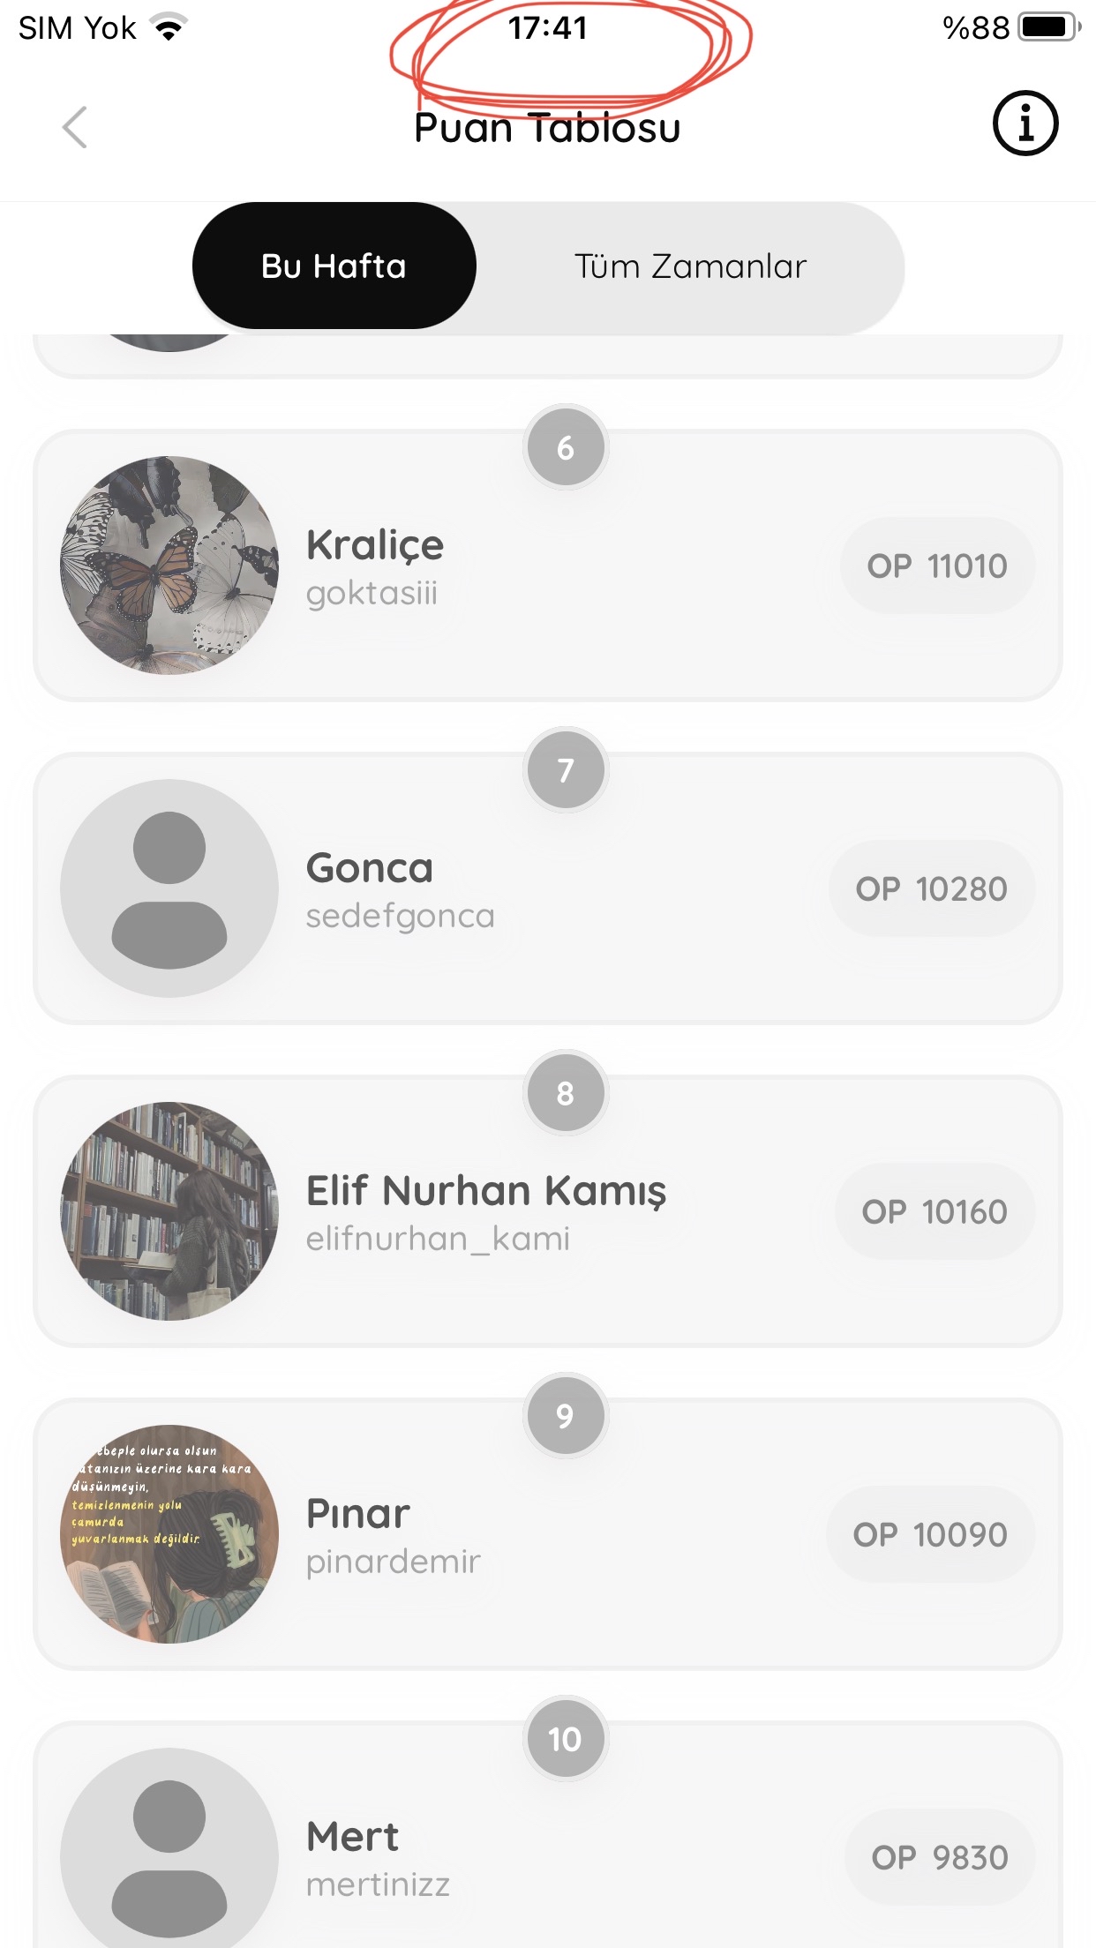Open the info icon
Viewport: 1096px width, 1948px height.
pos(1025,124)
